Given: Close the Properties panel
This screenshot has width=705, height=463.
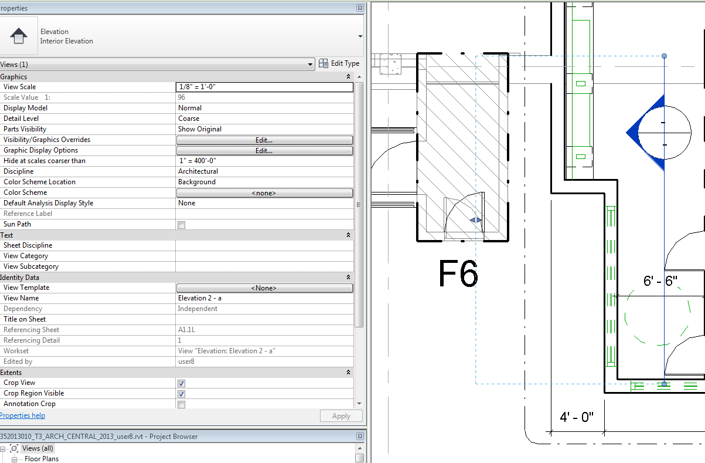Looking at the screenshot, I should point(359,8).
